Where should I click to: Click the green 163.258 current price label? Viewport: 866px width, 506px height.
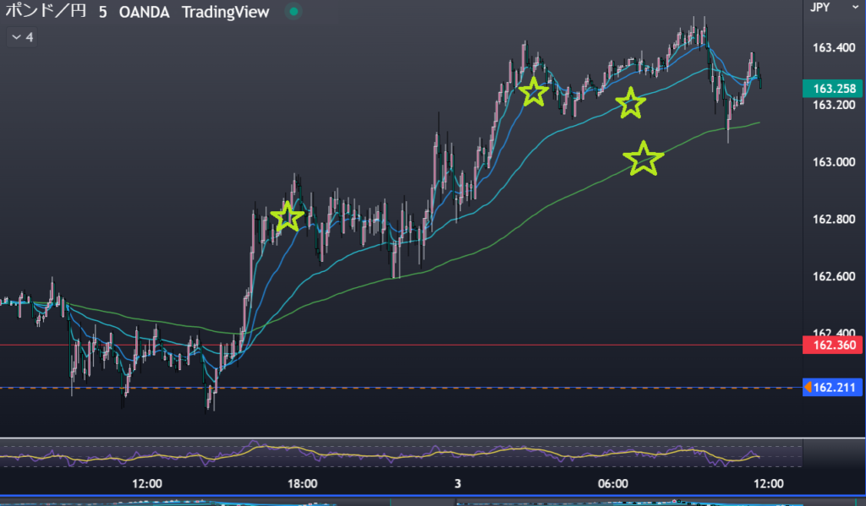tap(834, 89)
